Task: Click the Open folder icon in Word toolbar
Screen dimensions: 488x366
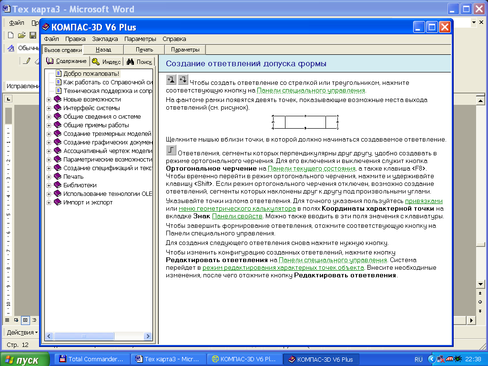Action: (21, 35)
